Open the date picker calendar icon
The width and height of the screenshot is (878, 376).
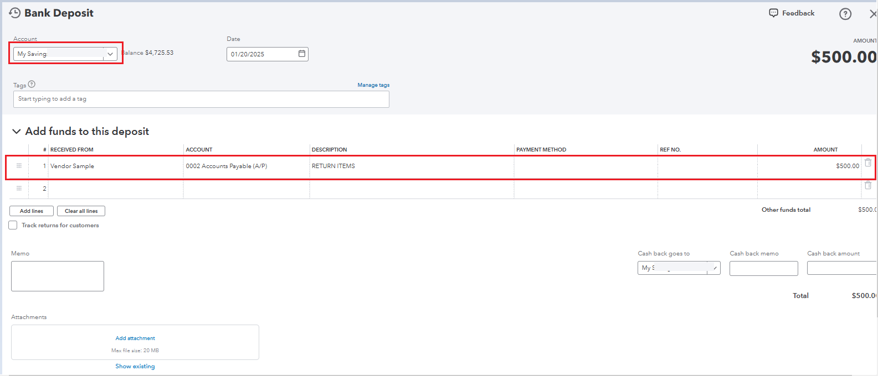[302, 54]
